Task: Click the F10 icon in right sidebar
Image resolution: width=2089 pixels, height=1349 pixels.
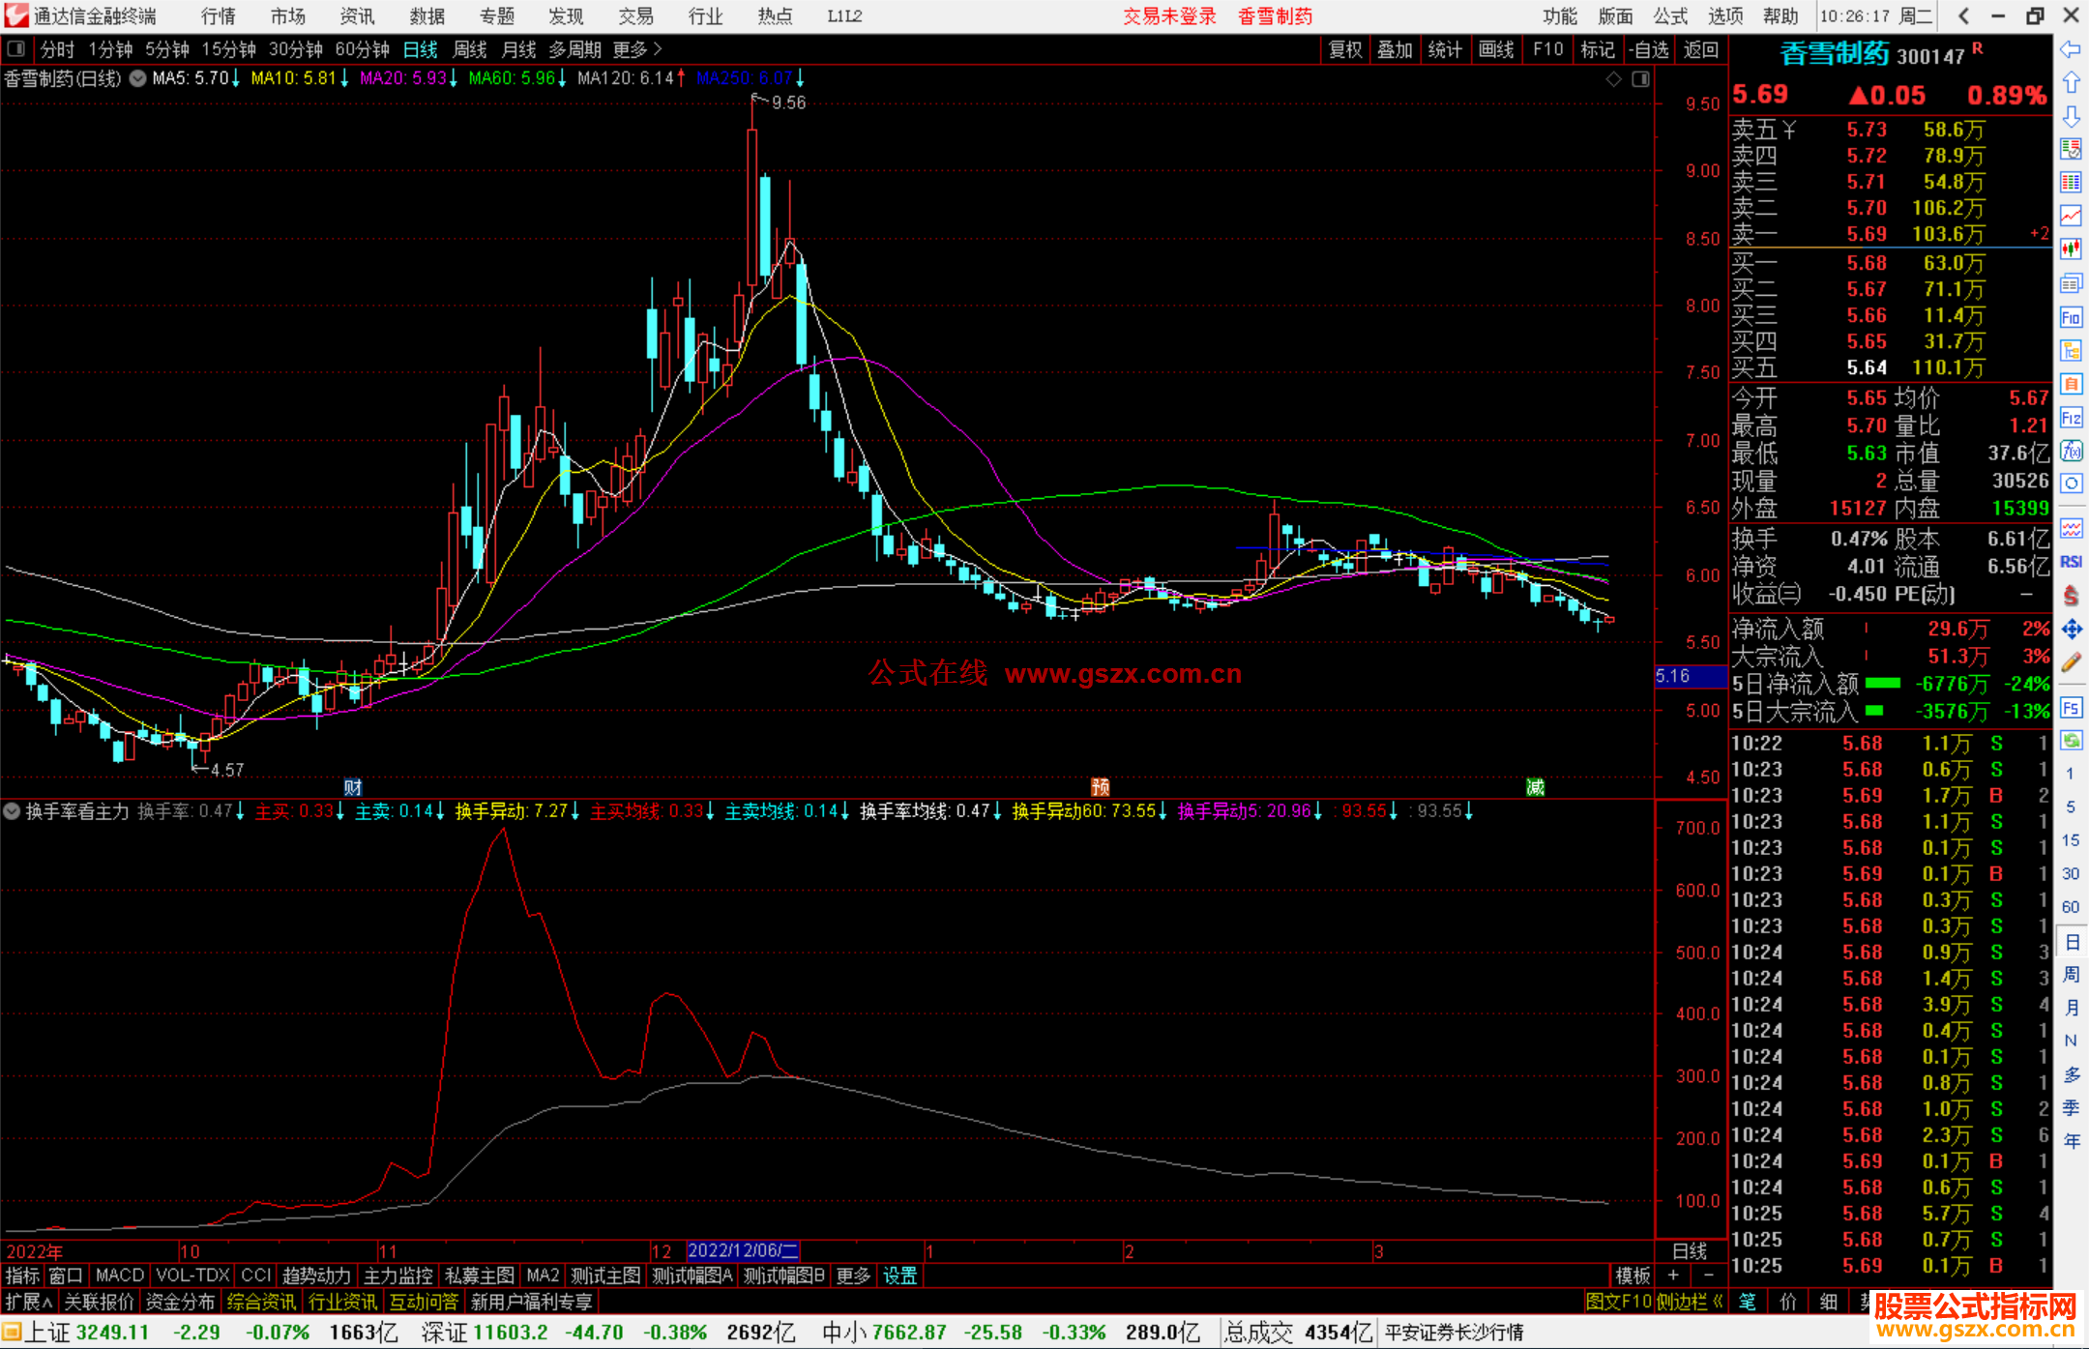Action: 2071,317
